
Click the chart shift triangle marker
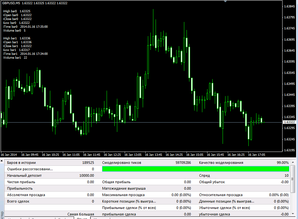[x=225, y=1]
